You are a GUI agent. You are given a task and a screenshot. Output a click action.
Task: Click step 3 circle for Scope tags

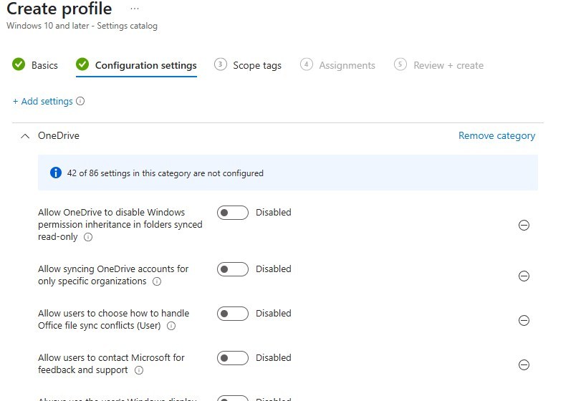pos(221,64)
